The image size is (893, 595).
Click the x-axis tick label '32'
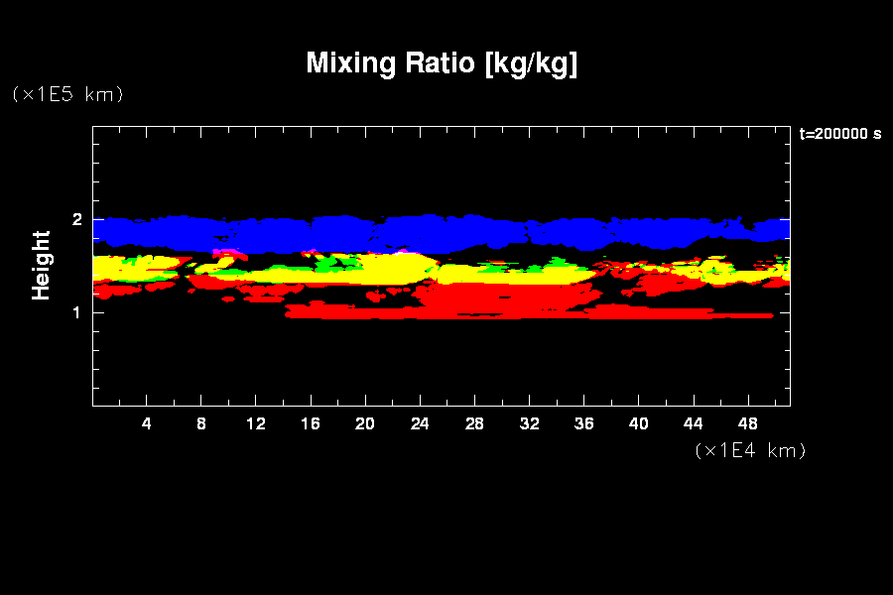tap(529, 423)
